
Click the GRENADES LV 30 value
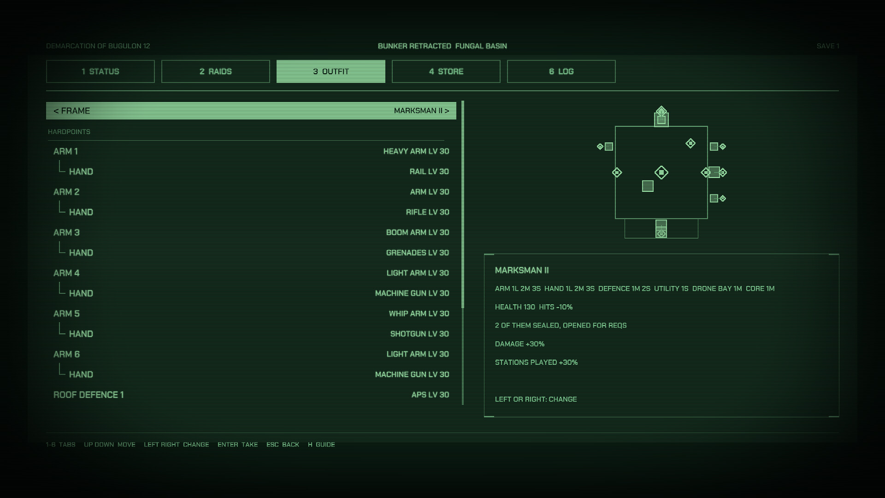[x=418, y=253]
